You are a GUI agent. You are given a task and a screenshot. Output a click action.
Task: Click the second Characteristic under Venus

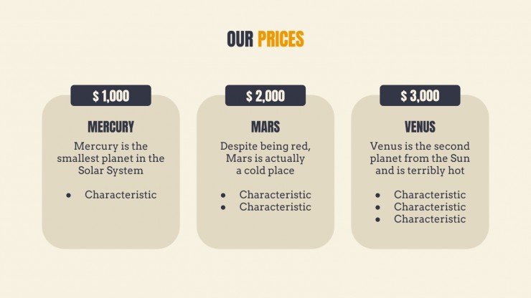pyautogui.click(x=430, y=207)
